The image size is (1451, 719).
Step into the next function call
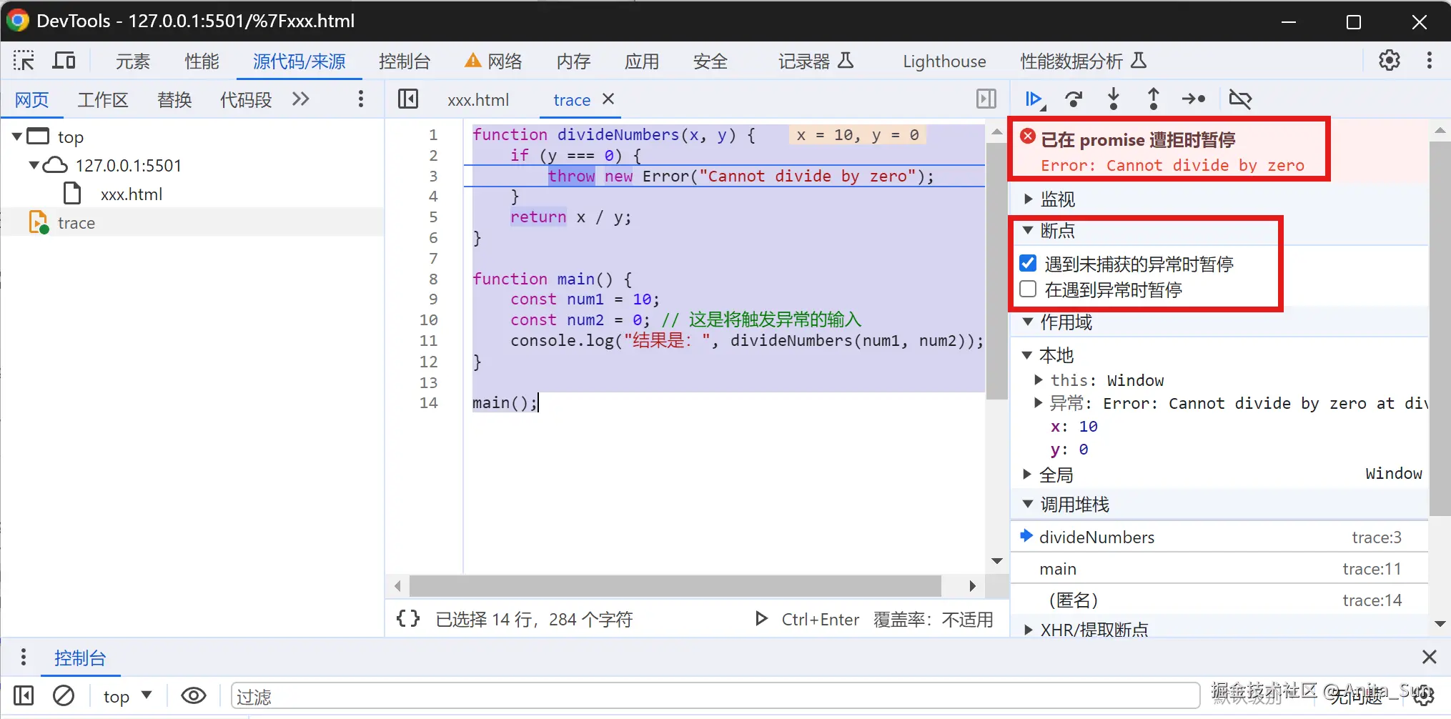(x=1113, y=99)
